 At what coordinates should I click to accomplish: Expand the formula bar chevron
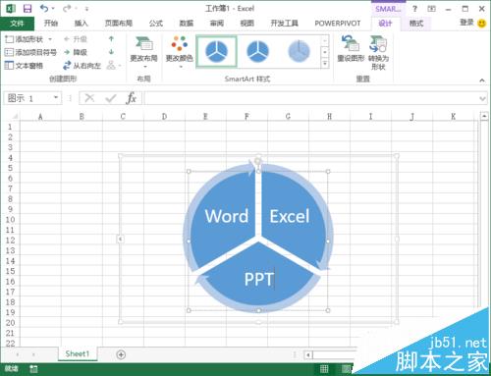tap(482, 98)
